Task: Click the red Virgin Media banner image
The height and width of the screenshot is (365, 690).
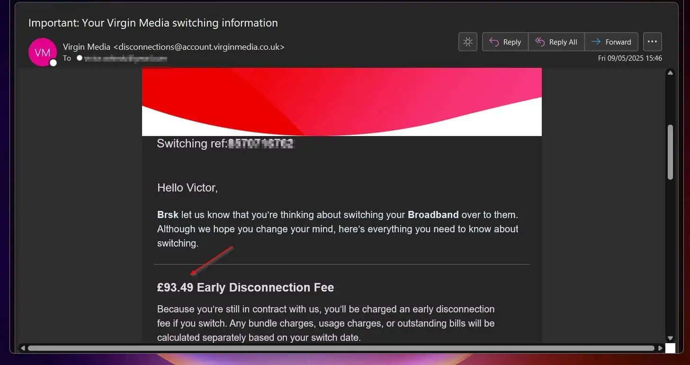Action: [x=341, y=101]
